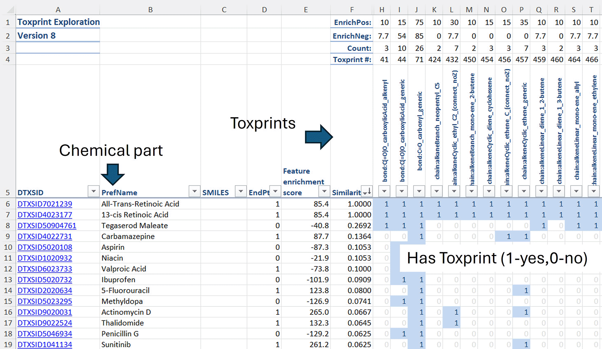Open the sorted Similarity column filter dropdown

tap(367, 191)
